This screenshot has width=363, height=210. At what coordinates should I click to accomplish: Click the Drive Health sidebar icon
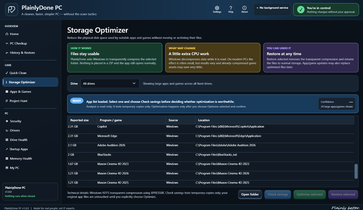tap(7, 140)
